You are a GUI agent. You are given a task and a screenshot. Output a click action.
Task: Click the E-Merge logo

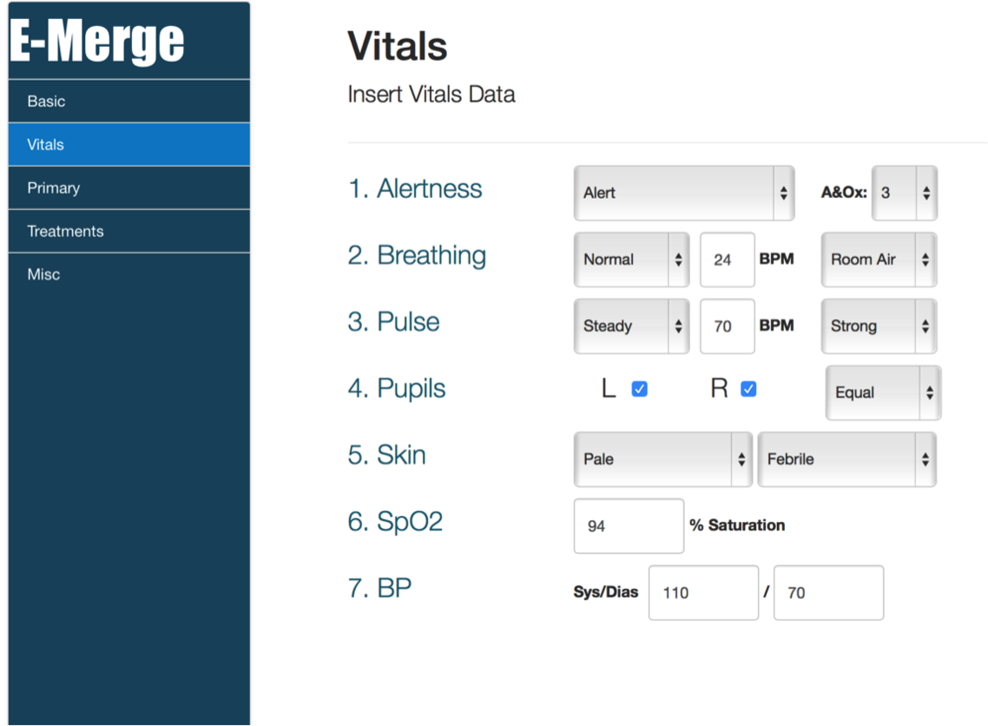click(x=97, y=41)
